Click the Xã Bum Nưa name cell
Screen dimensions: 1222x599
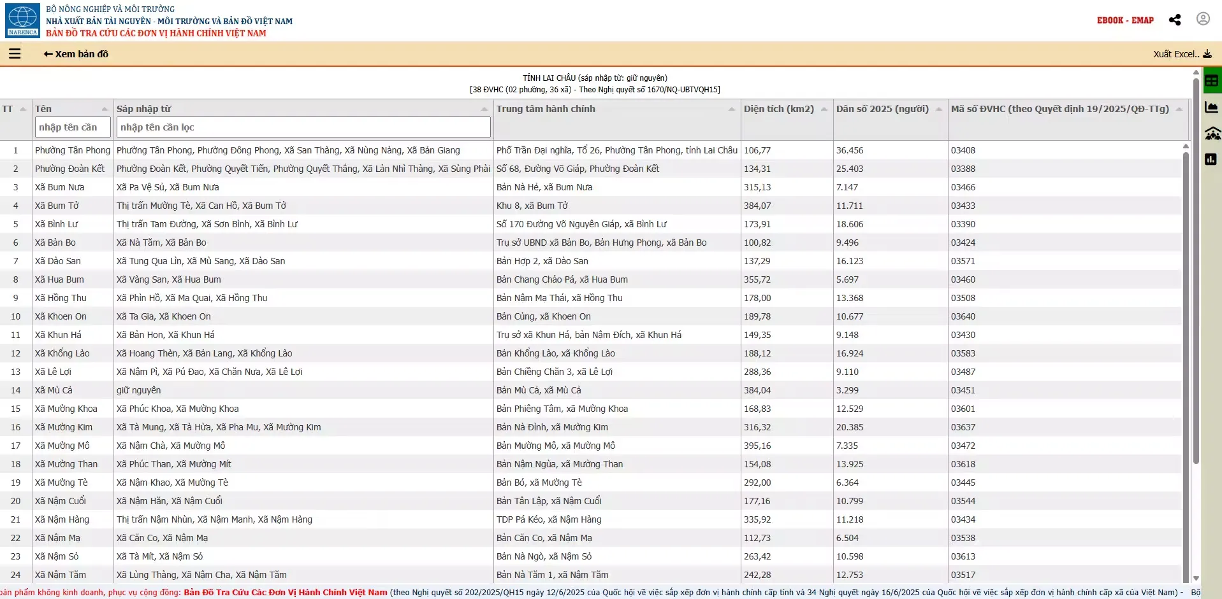tap(59, 187)
